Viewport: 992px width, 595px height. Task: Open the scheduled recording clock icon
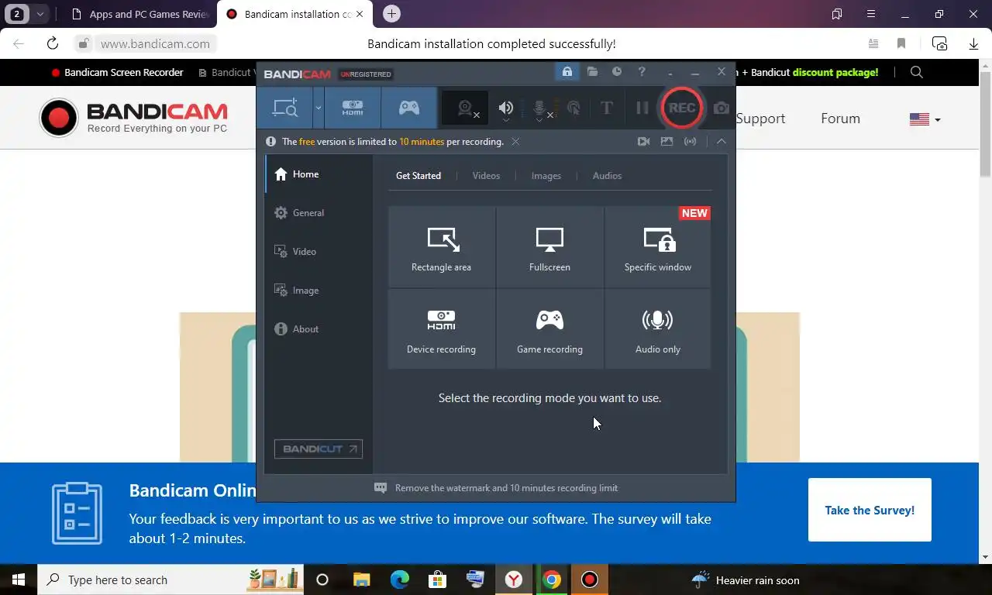617,72
